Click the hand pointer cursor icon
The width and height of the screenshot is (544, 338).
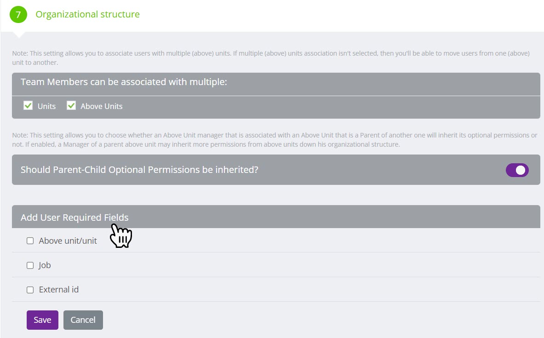[120, 236]
